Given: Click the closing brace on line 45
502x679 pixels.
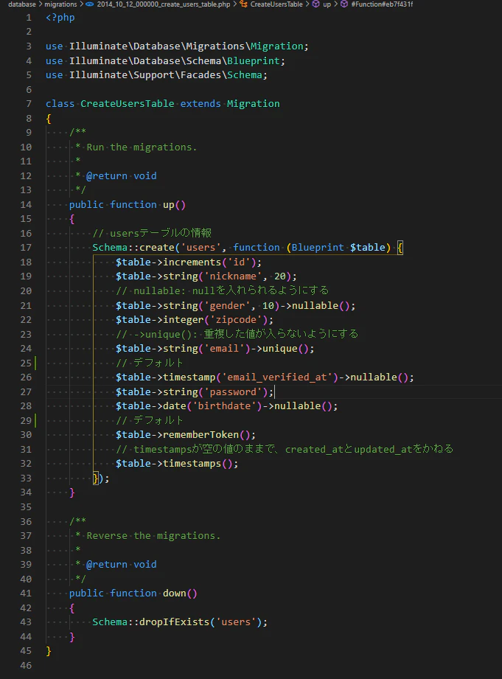Looking at the screenshot, I should 49,651.
